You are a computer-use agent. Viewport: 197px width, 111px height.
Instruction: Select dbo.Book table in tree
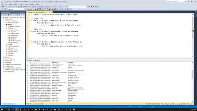pos(13,39)
